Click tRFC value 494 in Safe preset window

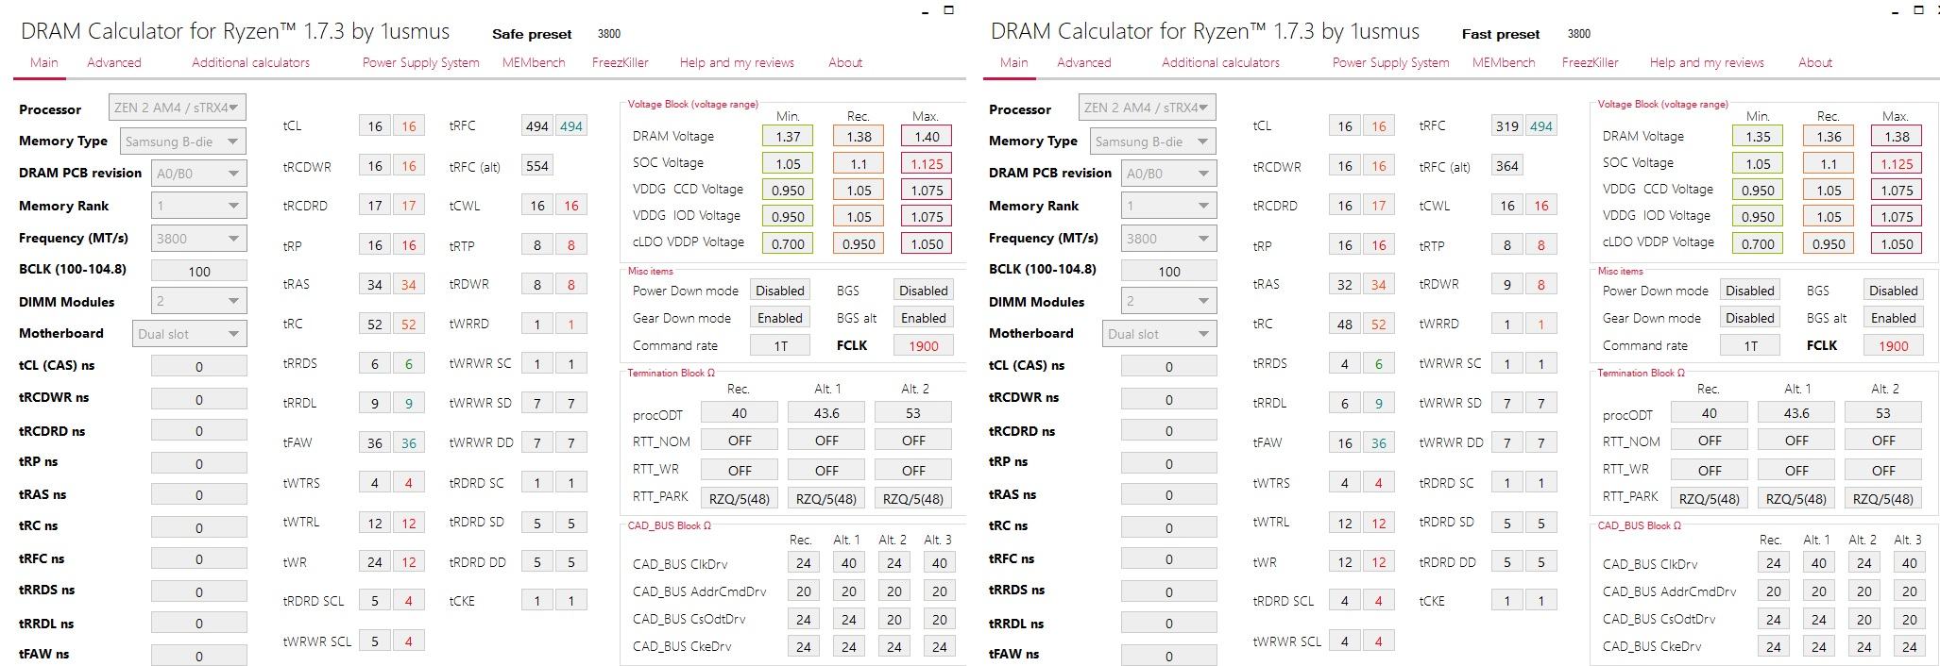coord(537,126)
